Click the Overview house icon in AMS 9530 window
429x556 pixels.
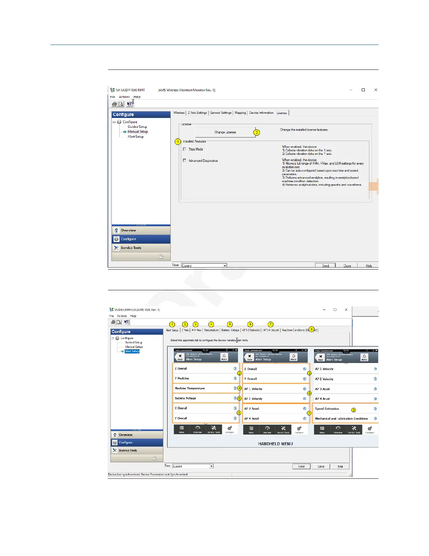115,435
